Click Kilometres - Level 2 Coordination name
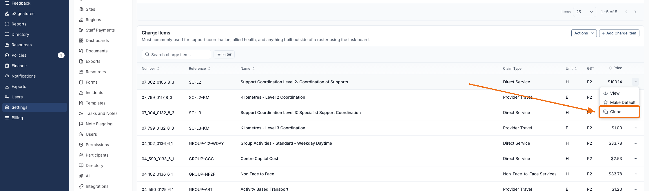Viewport: 649px width, 191px height. tap(273, 97)
